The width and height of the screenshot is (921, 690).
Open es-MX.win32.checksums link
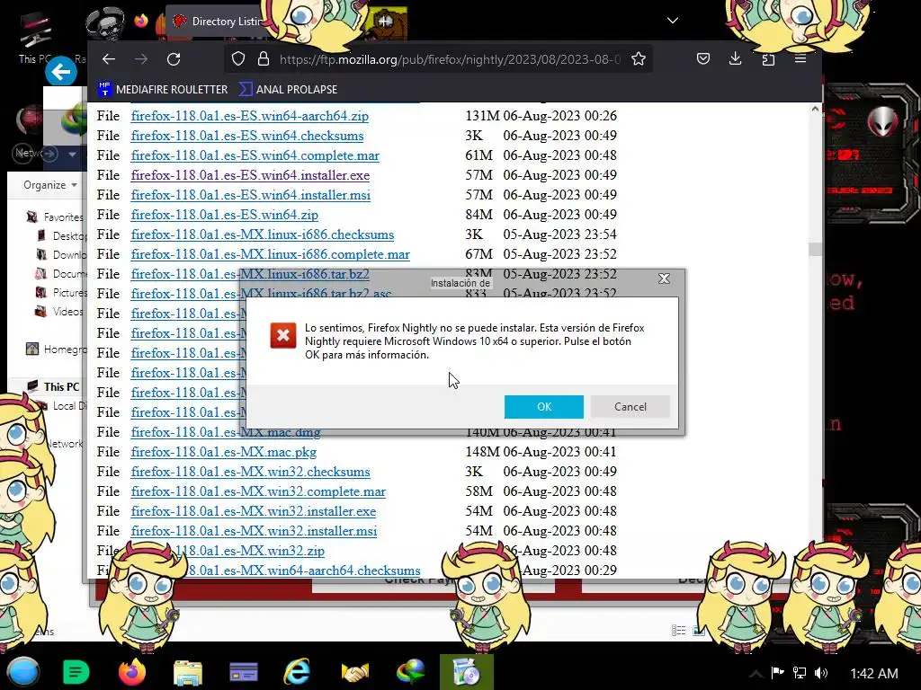tap(250, 472)
